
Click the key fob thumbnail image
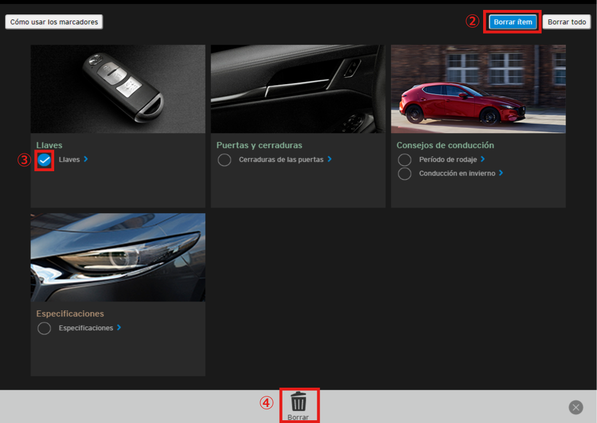[118, 89]
